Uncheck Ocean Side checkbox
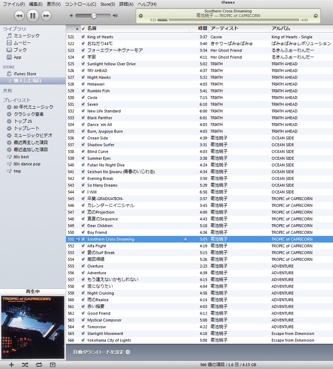The width and height of the screenshot is (333, 369). (83, 138)
